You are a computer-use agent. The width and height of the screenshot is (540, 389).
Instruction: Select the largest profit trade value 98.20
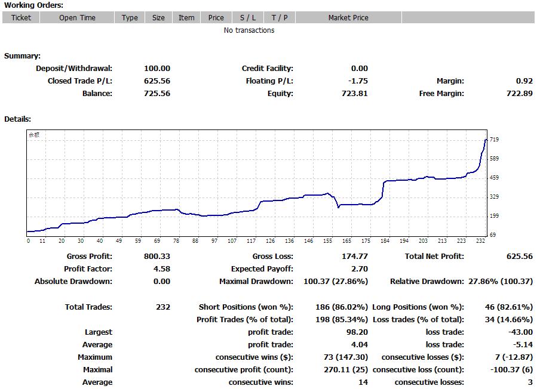357,332
